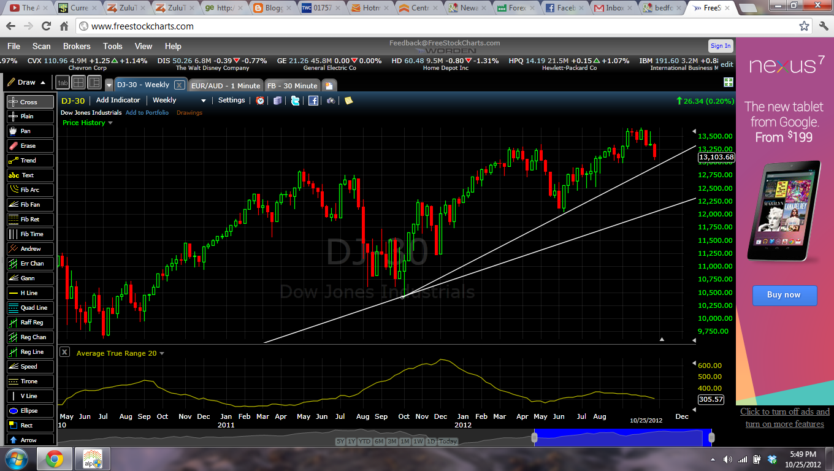Select the Fib Arc tool
834x471 pixels.
30,190
